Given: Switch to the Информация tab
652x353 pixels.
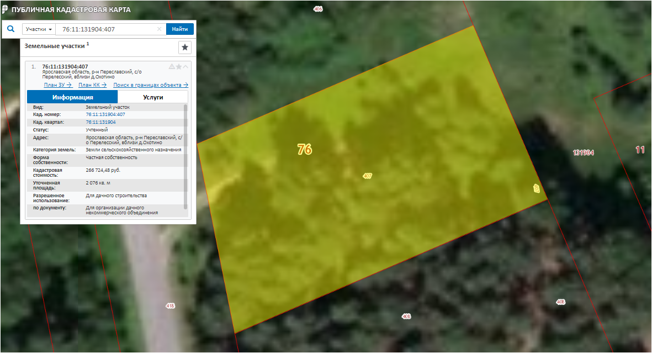Looking at the screenshot, I should tap(72, 97).
